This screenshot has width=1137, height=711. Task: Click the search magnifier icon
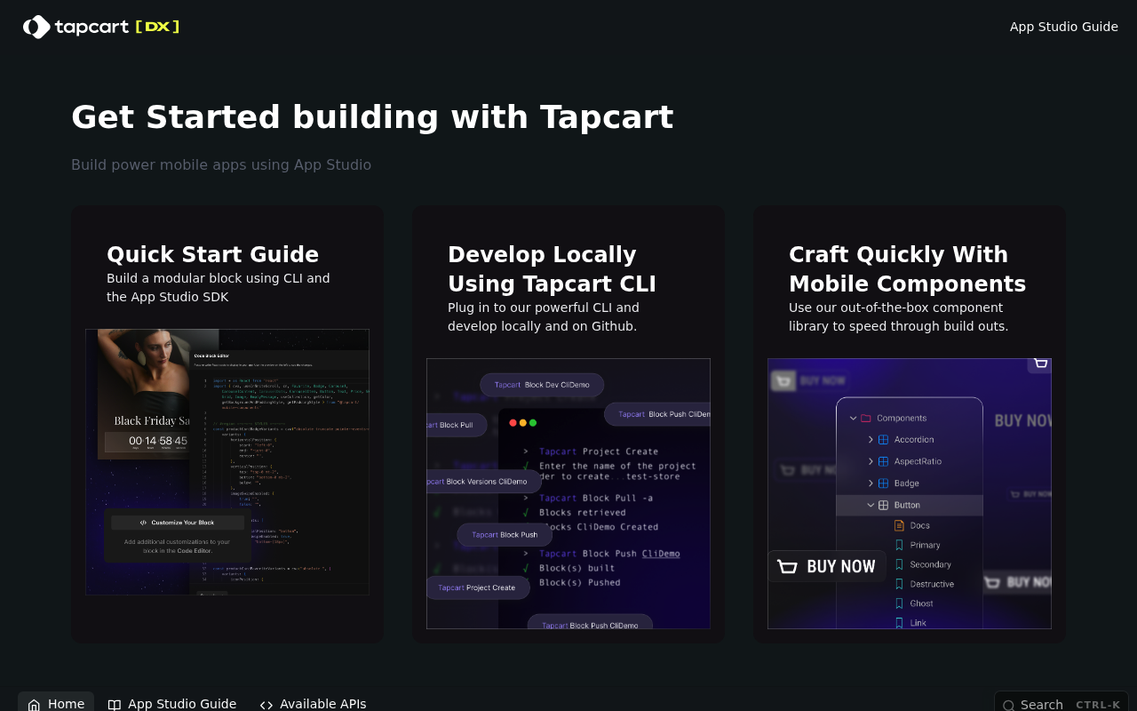point(1009,706)
